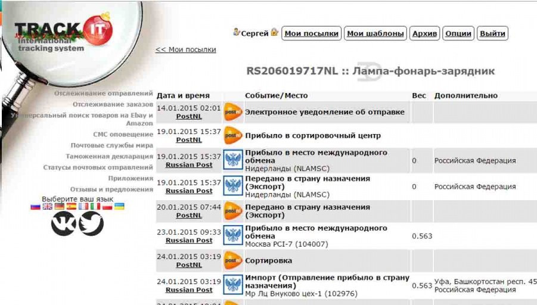This screenshot has width=537, height=305.
Task: Open the Мои шаблоны button
Action: (375, 33)
